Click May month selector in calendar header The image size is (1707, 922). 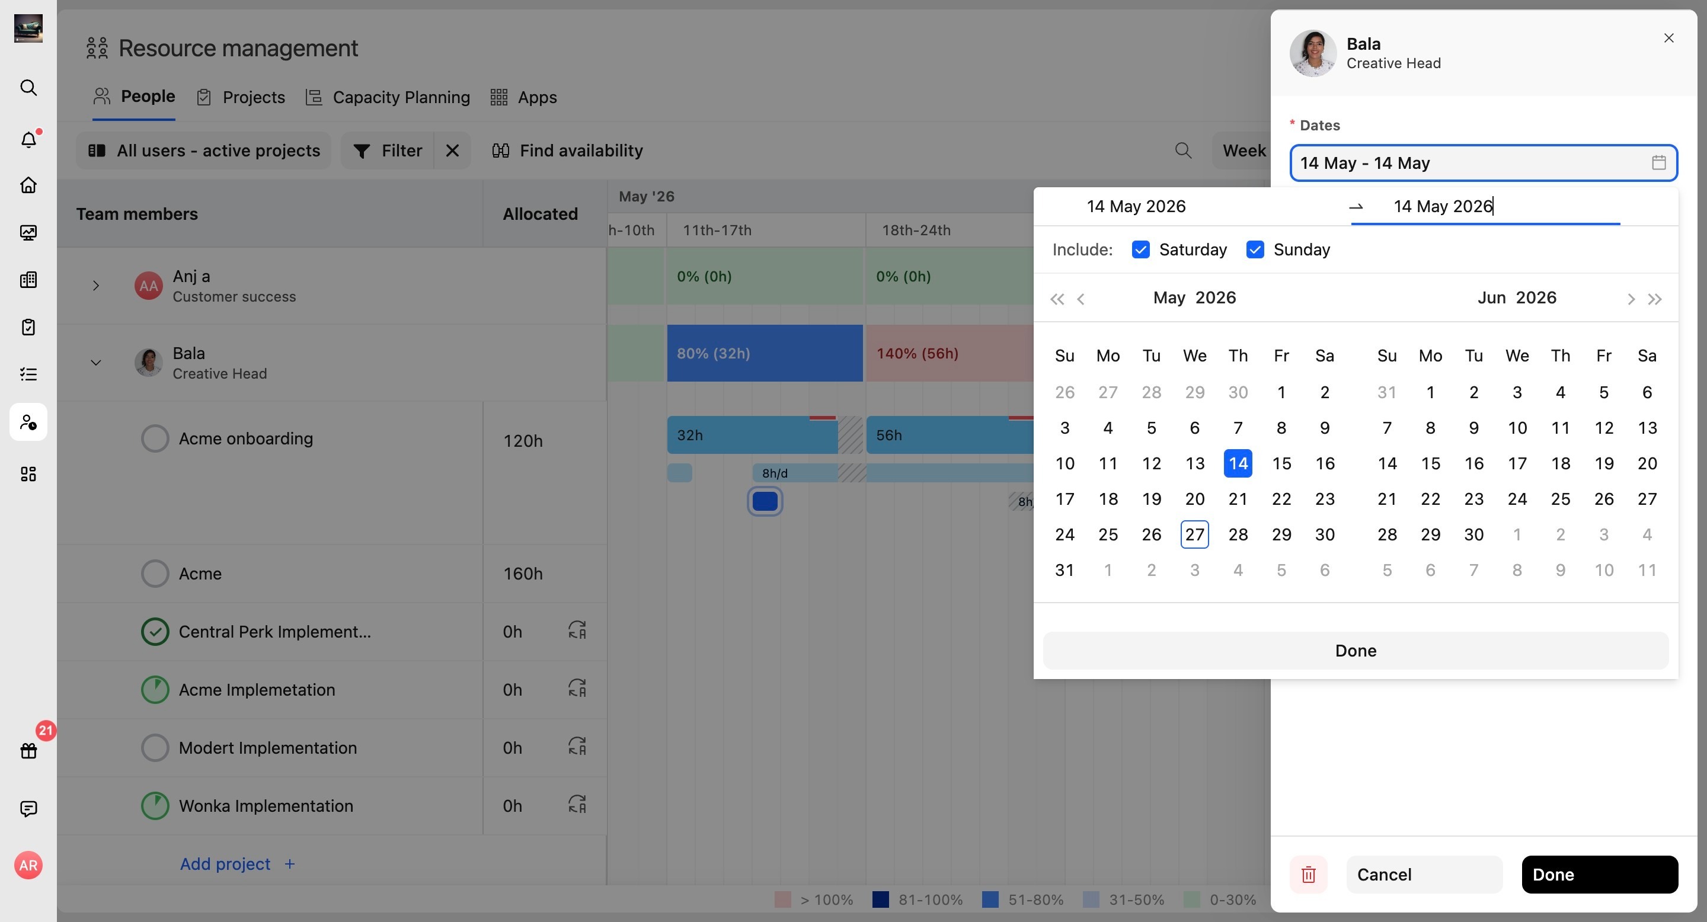click(x=1169, y=297)
